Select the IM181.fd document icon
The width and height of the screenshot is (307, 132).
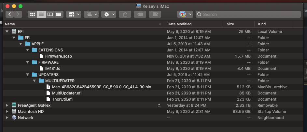point(41,68)
